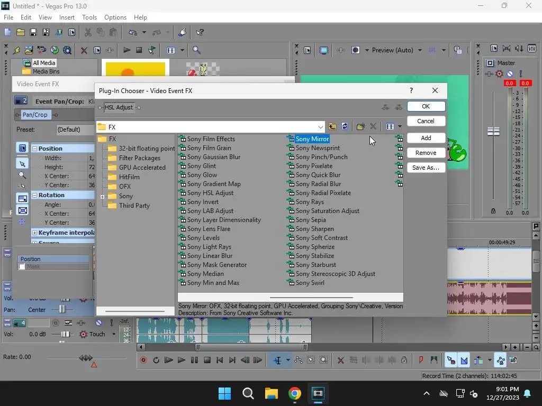Open the Insert menu
The width and height of the screenshot is (542, 406).
67,17
